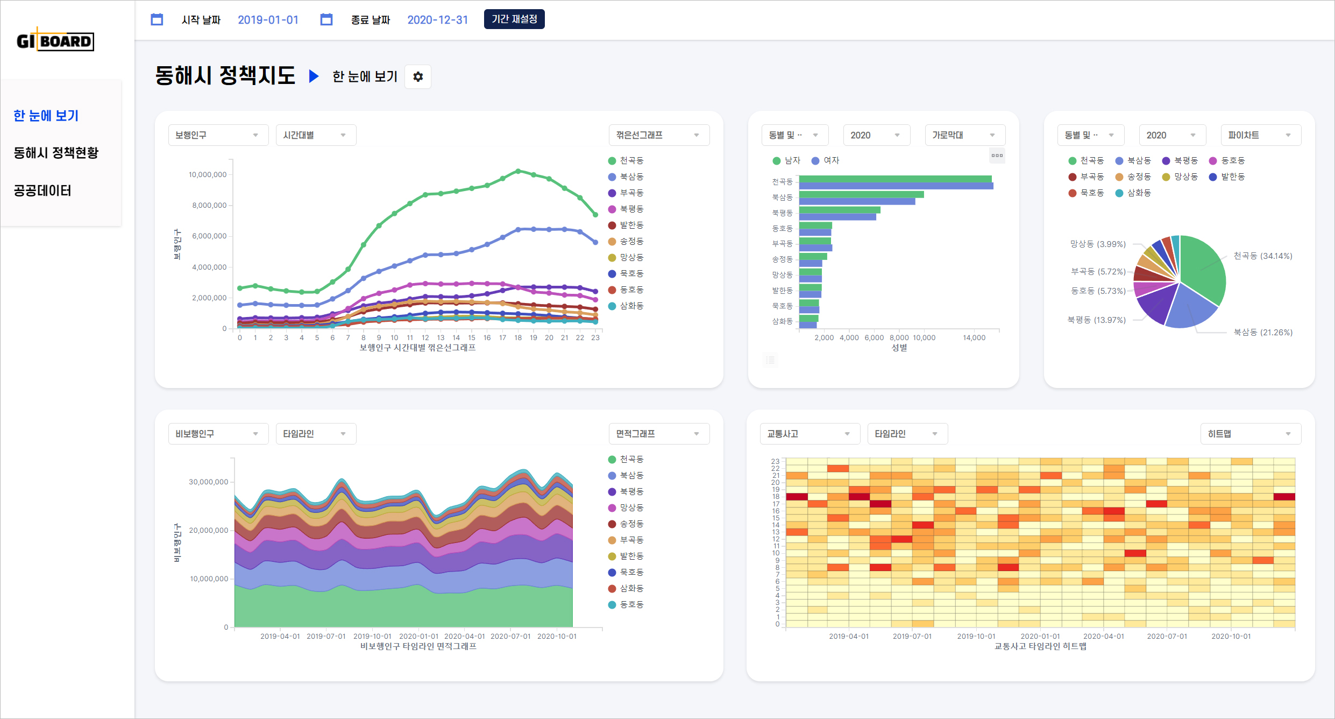
Task: Open the 시간대별 dropdown
Action: (316, 135)
